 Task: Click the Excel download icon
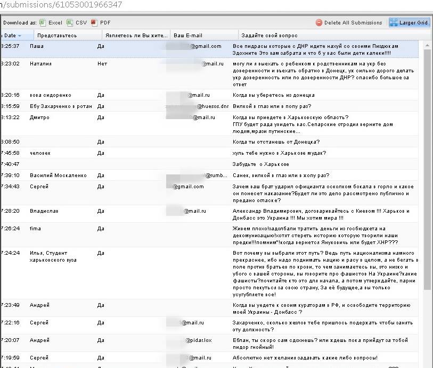click(43, 23)
